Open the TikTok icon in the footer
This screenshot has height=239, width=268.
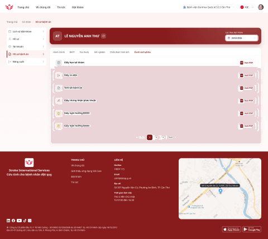25,221
